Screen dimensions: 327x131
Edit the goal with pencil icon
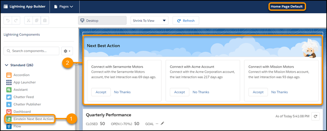163,123
